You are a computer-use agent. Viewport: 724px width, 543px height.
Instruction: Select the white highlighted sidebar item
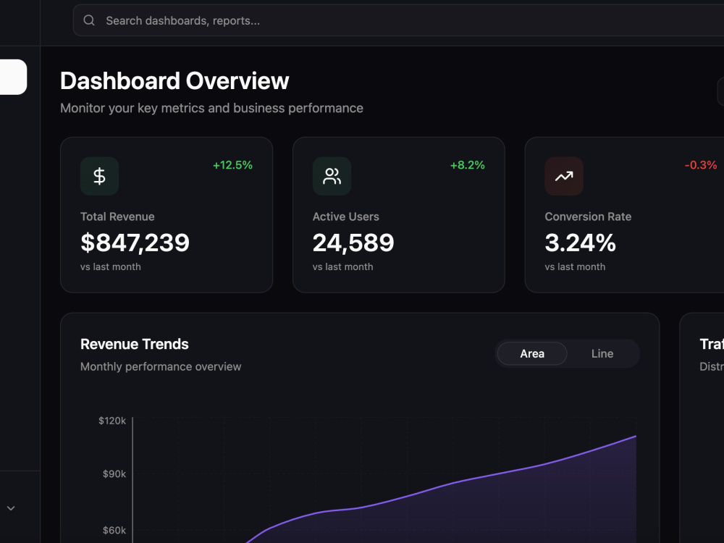tap(13, 77)
